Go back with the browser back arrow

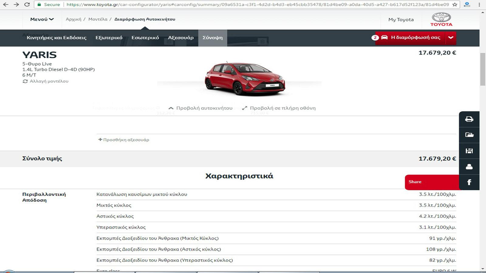[6, 5]
